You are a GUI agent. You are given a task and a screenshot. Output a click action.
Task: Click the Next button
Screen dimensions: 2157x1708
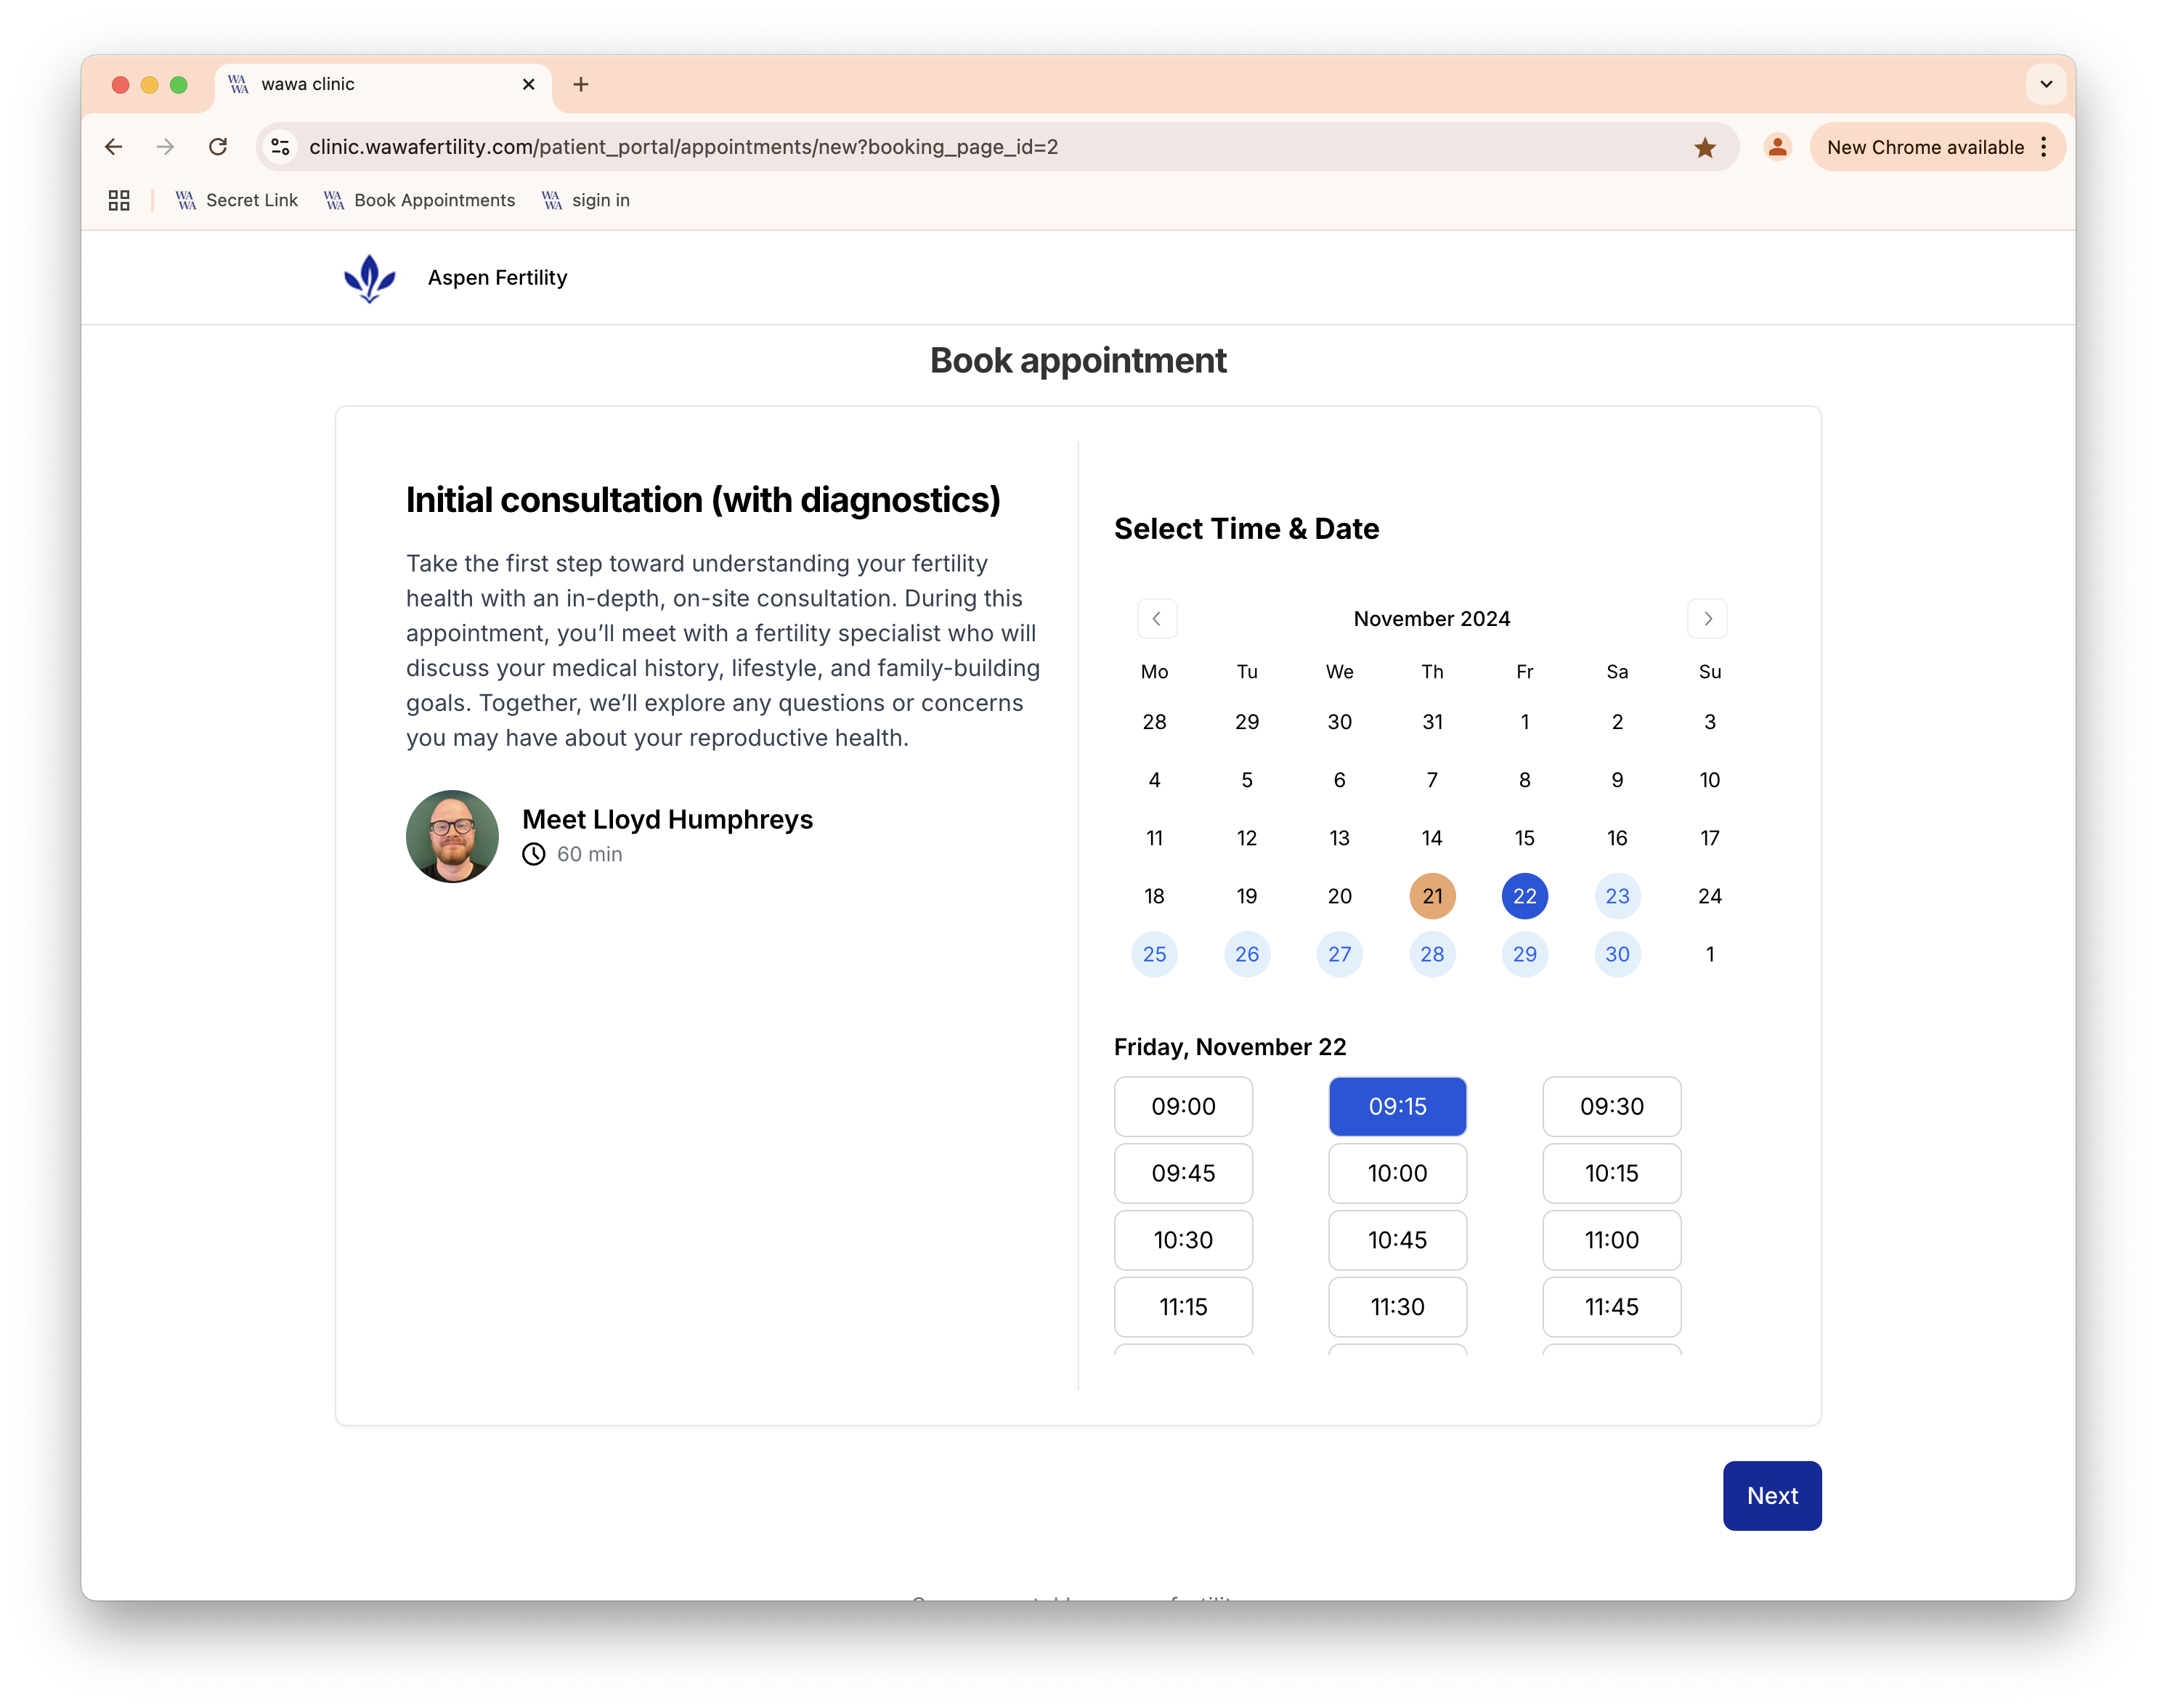pos(1771,1496)
